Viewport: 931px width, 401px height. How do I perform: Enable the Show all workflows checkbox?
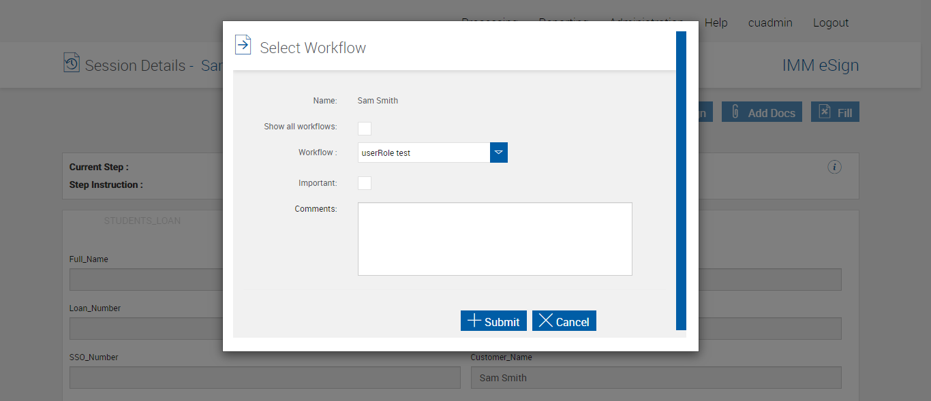point(365,129)
